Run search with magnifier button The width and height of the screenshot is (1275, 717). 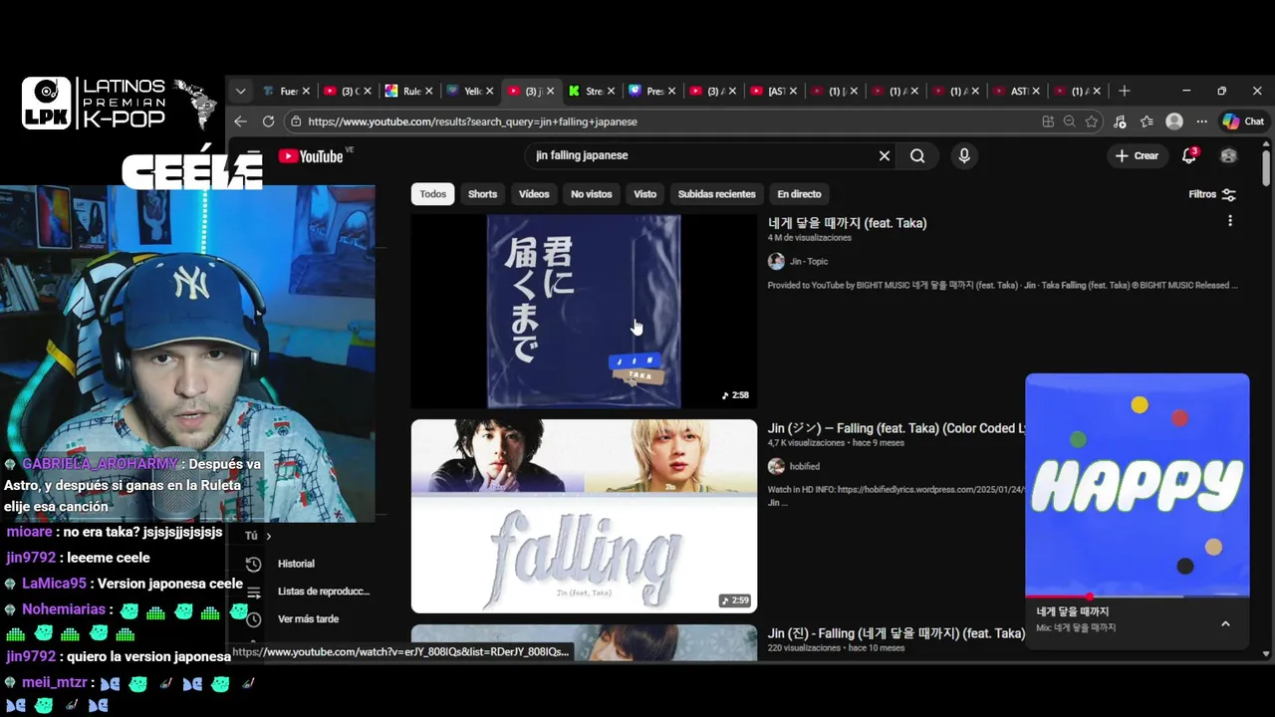(x=917, y=155)
